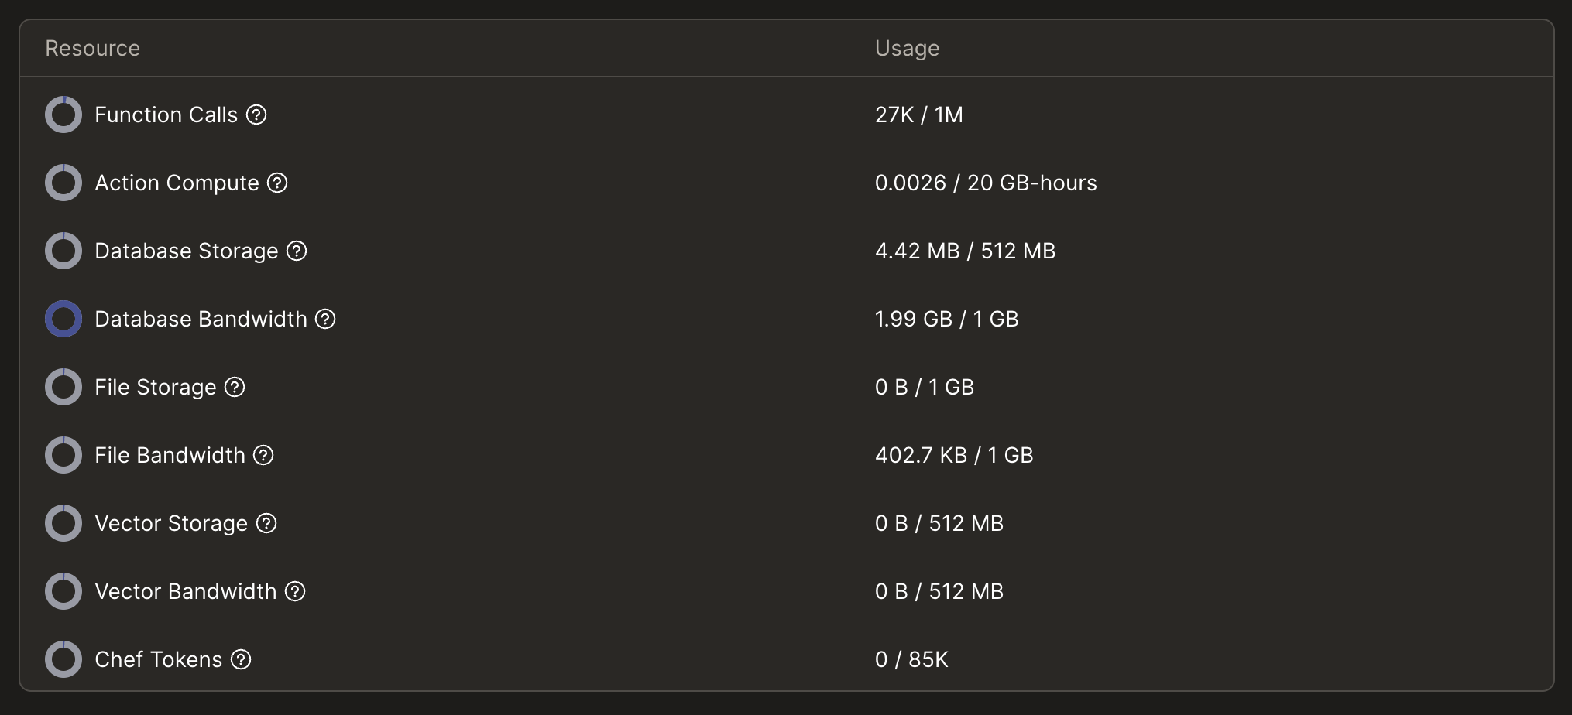Click the Action Compute progress ring
This screenshot has width=1572, height=715.
pyautogui.click(x=63, y=183)
